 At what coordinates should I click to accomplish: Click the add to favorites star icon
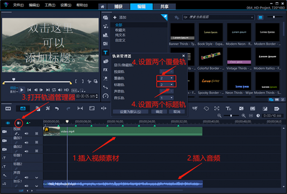(176, 18)
